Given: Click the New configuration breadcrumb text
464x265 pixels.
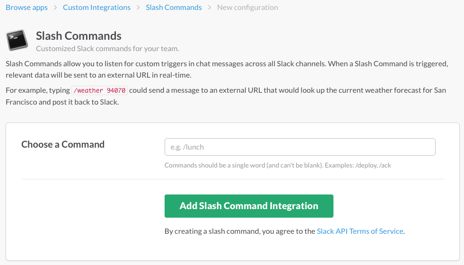Looking at the screenshot, I should click(247, 8).
